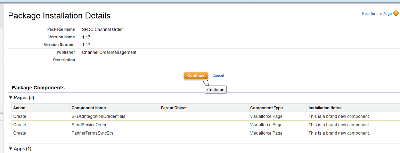Collapse the Pages (3) section triangle
This screenshot has width=400, height=153.
pyautogui.click(x=10, y=98)
